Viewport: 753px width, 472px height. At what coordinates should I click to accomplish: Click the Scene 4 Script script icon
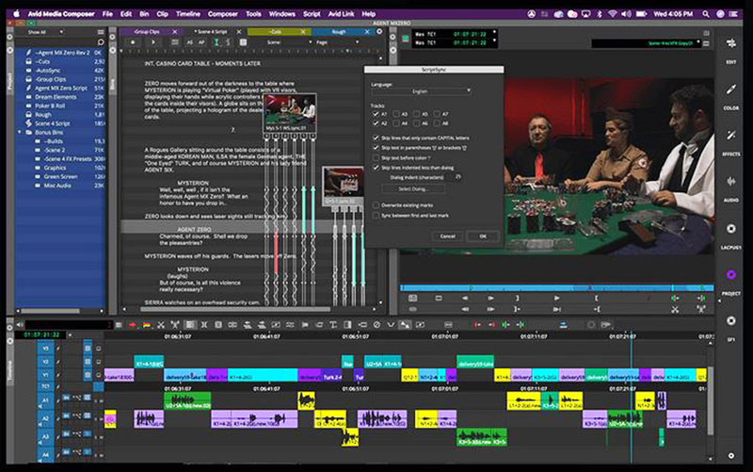pos(28,123)
